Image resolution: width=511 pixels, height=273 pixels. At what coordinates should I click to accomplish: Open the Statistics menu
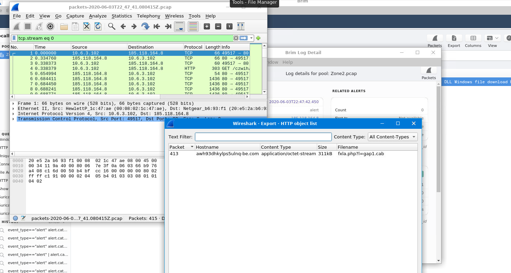coord(122,16)
